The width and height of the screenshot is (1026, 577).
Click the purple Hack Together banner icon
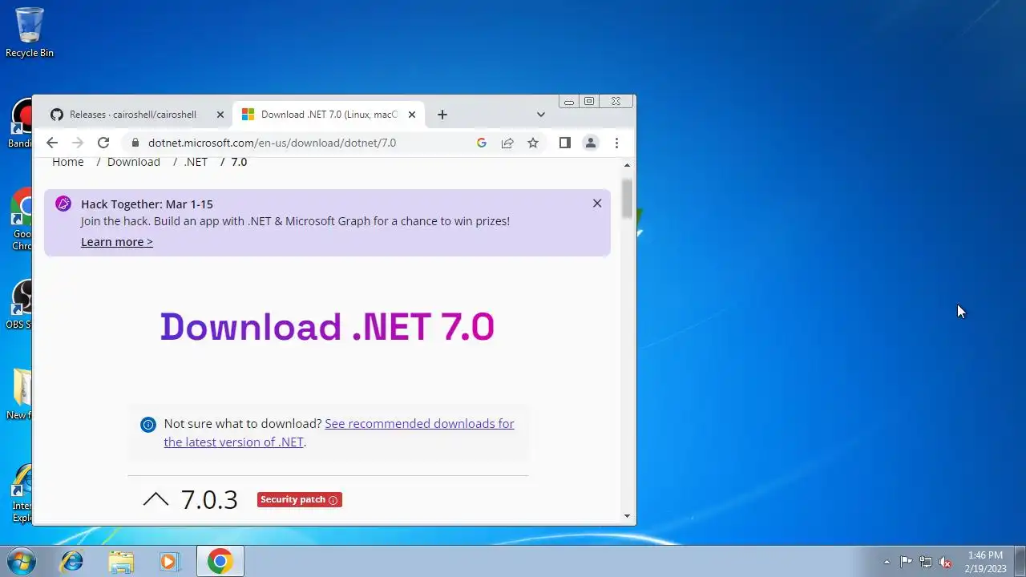63,204
